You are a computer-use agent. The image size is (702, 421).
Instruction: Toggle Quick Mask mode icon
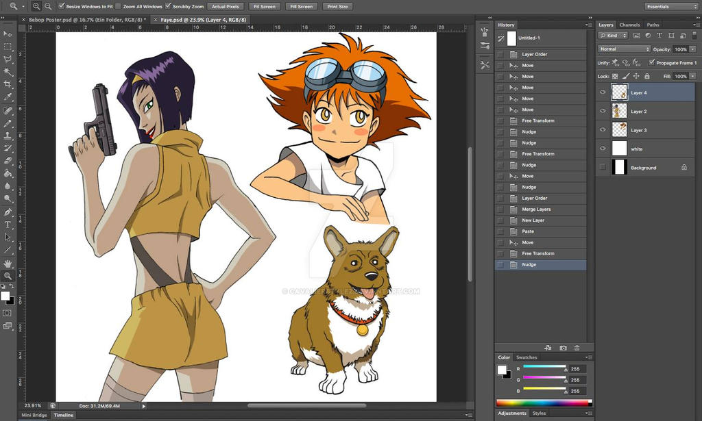click(x=7, y=313)
